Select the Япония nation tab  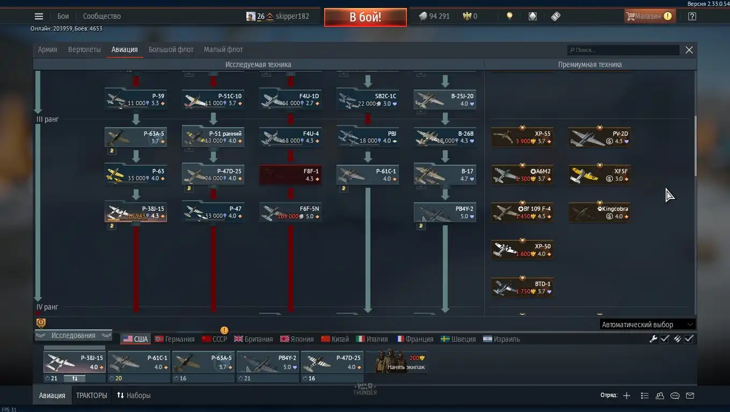tap(297, 339)
